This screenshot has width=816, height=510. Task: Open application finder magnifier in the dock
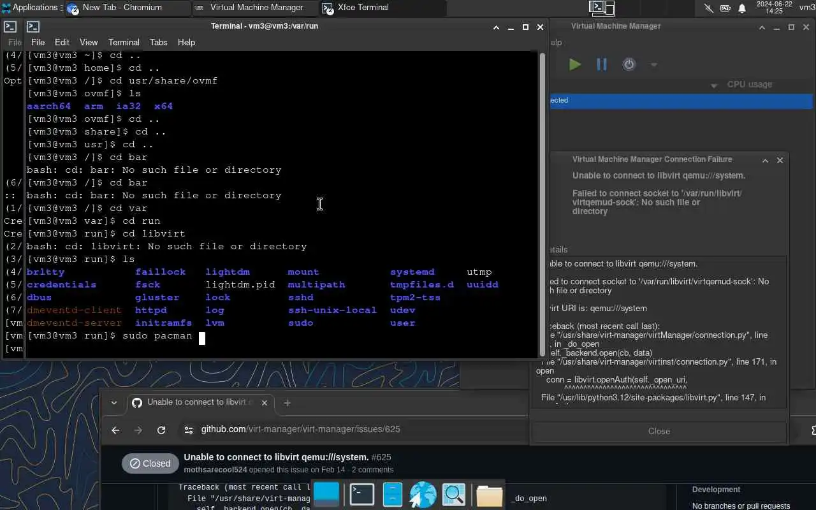point(454,495)
